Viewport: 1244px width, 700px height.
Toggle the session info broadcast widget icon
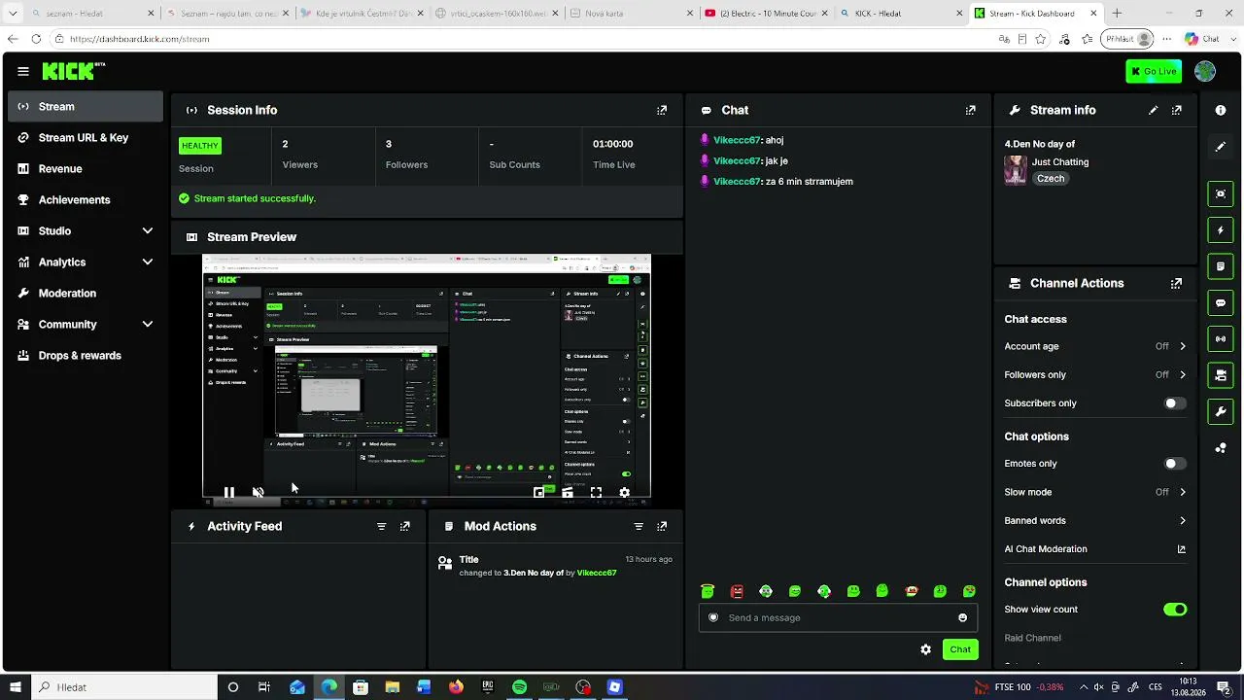[x=1221, y=339]
